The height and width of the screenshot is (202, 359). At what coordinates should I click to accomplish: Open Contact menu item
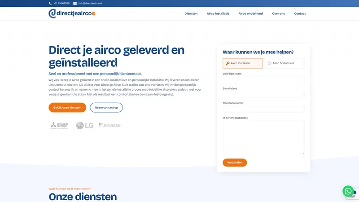point(300,13)
